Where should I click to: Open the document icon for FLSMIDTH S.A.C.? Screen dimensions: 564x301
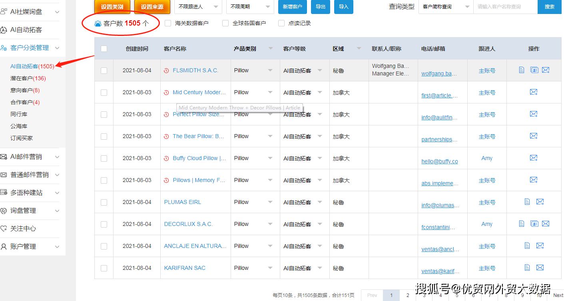521,69
